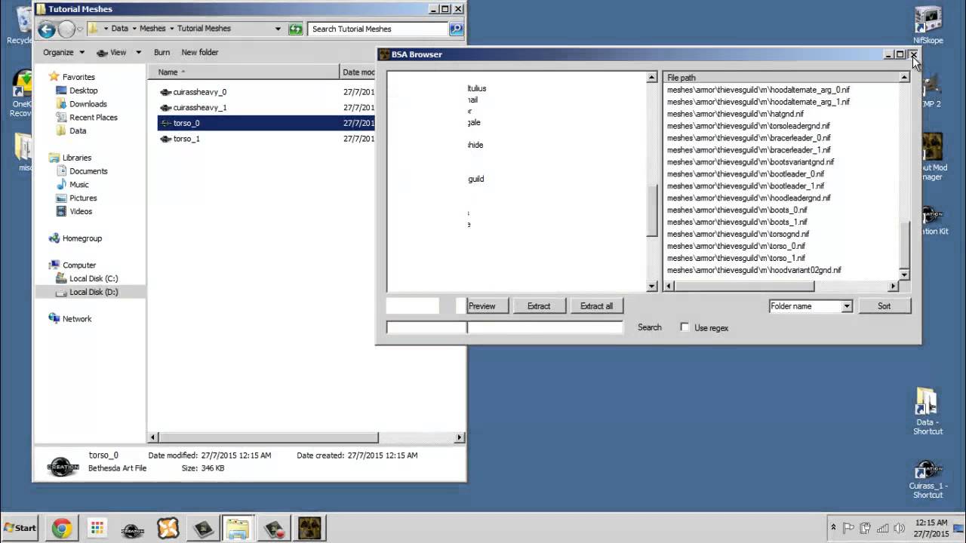Select the cuirassheavy_0 file
The width and height of the screenshot is (966, 543).
pos(200,92)
